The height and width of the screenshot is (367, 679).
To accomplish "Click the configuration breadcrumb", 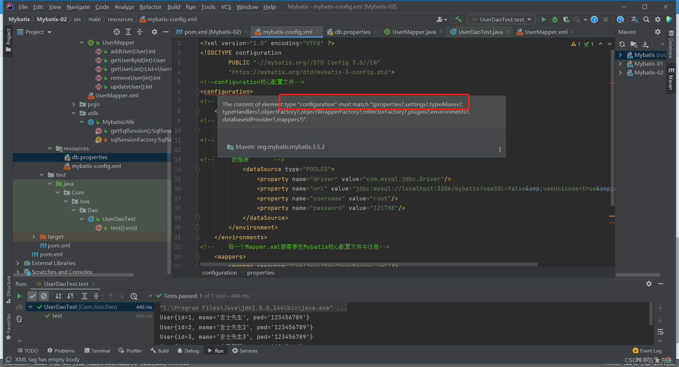I will coord(219,272).
